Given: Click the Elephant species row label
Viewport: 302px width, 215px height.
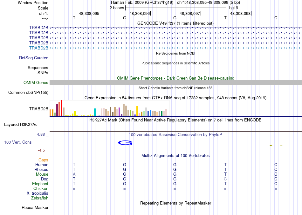Looking at the screenshot, I should (x=40, y=184).
